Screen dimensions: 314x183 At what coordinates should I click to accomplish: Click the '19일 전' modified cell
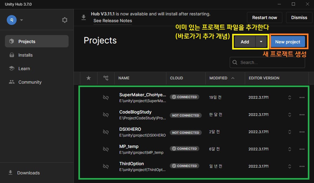click(x=215, y=97)
